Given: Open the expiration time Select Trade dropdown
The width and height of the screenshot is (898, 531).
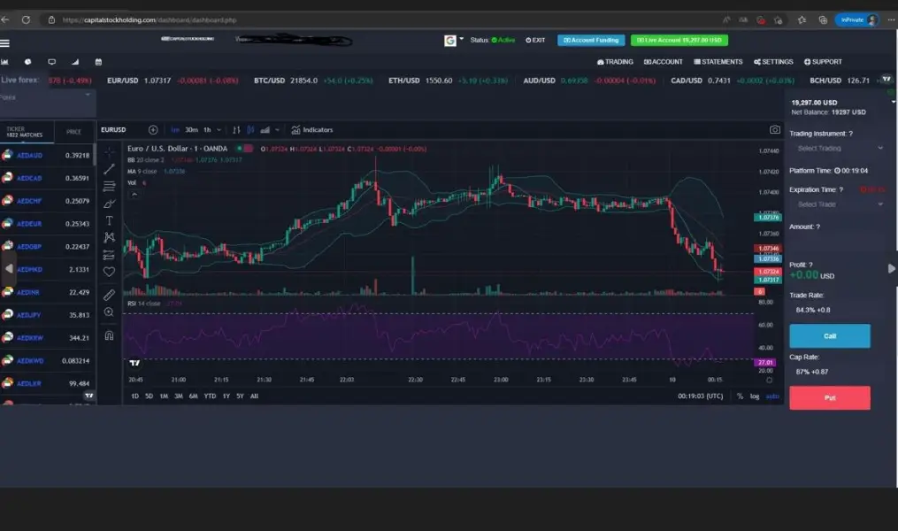Looking at the screenshot, I should [839, 204].
